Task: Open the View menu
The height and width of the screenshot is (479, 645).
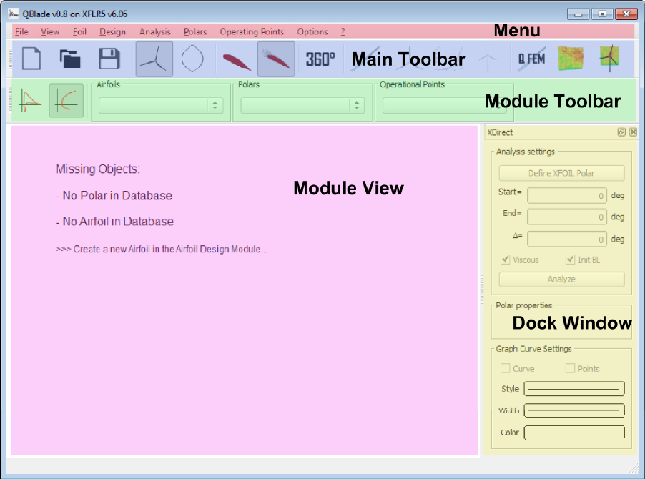Action: [x=50, y=31]
